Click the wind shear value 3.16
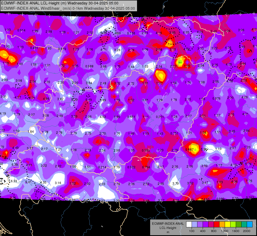The width and height of the screenshot is (257, 236). click(x=58, y=183)
